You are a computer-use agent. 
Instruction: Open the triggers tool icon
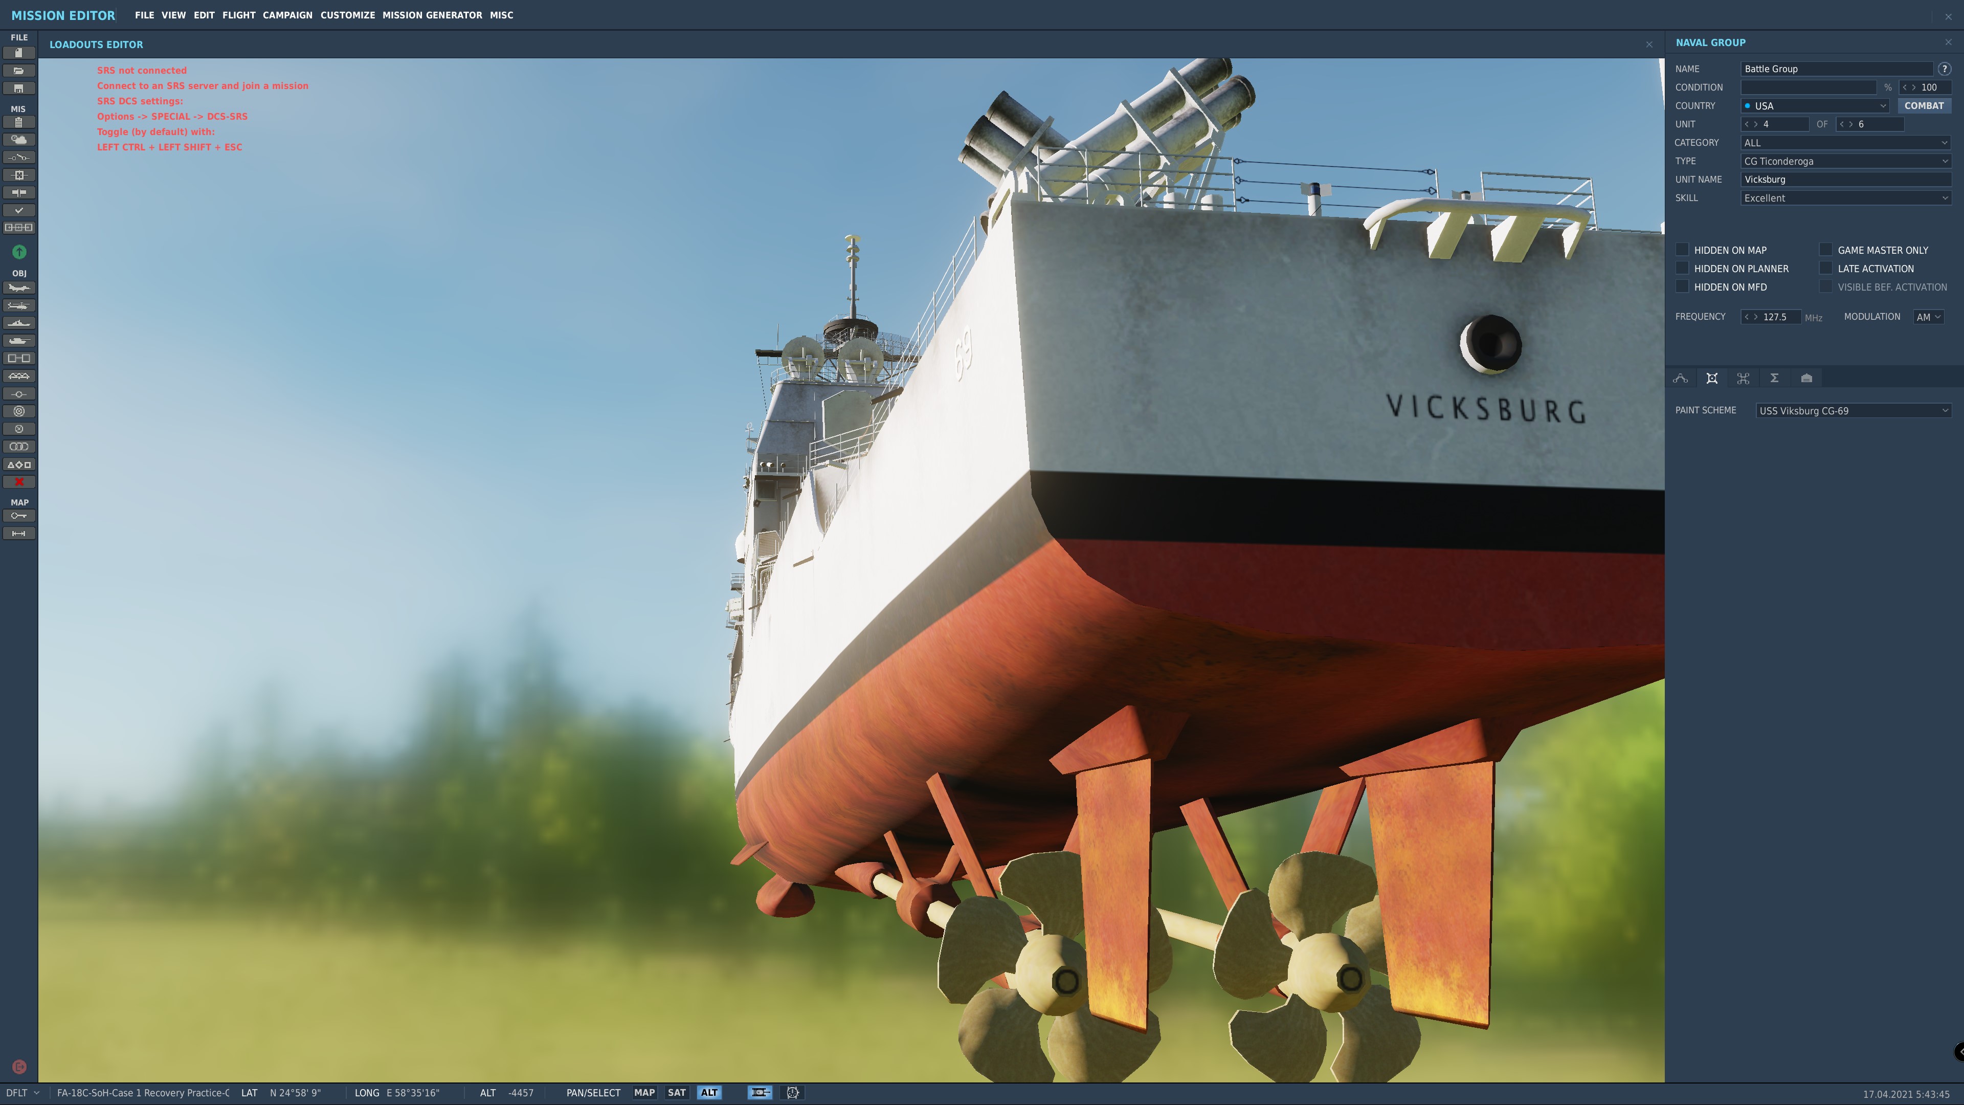pos(19,157)
